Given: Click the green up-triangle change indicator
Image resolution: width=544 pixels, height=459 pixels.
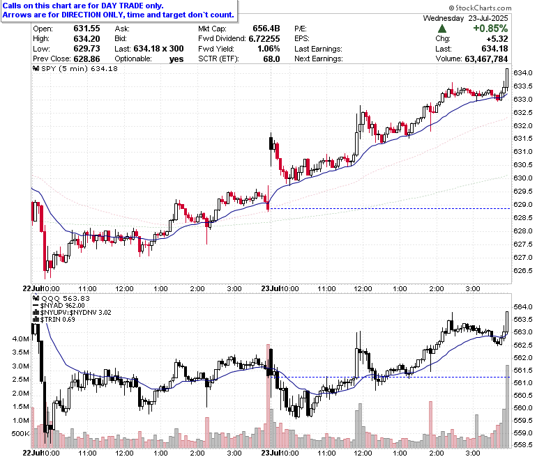Looking at the screenshot, I should [x=442, y=29].
